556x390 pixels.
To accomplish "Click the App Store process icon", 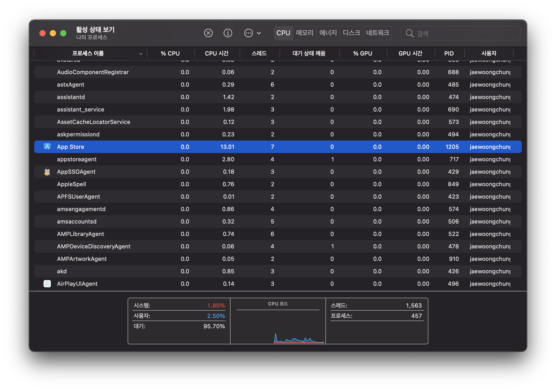I will (x=47, y=147).
